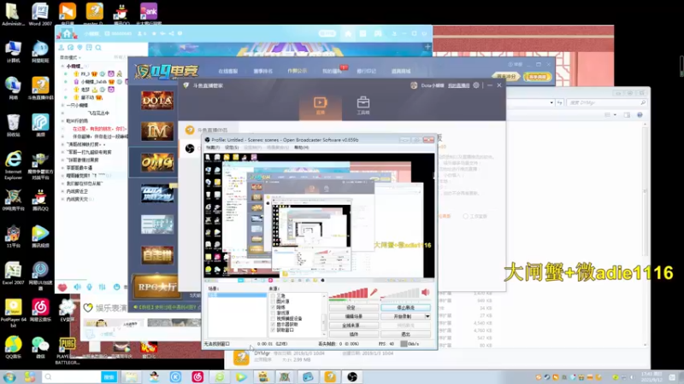Click the 开始录制 button in OBS
This screenshot has height=384, width=684.
[402, 317]
